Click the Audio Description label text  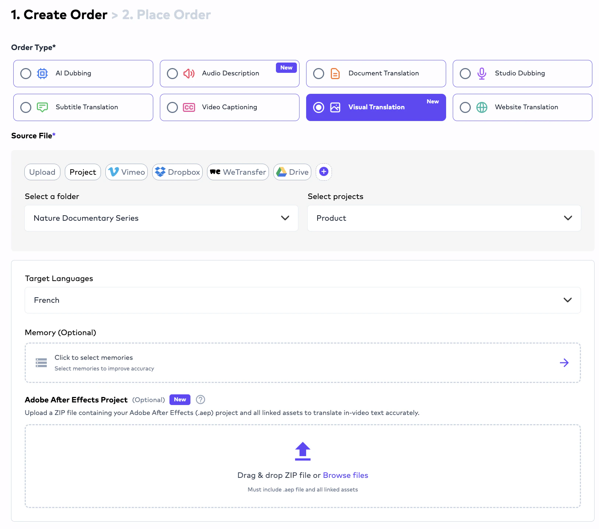tap(231, 73)
